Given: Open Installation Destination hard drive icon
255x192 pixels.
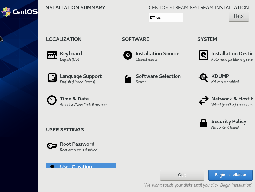Looking at the screenshot, I should [x=203, y=55].
